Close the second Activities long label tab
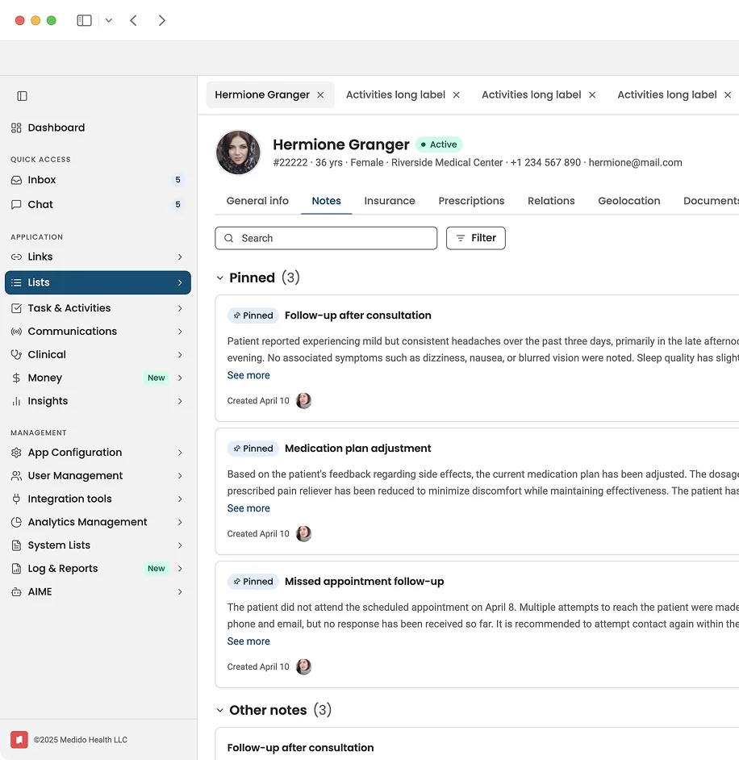 [592, 95]
